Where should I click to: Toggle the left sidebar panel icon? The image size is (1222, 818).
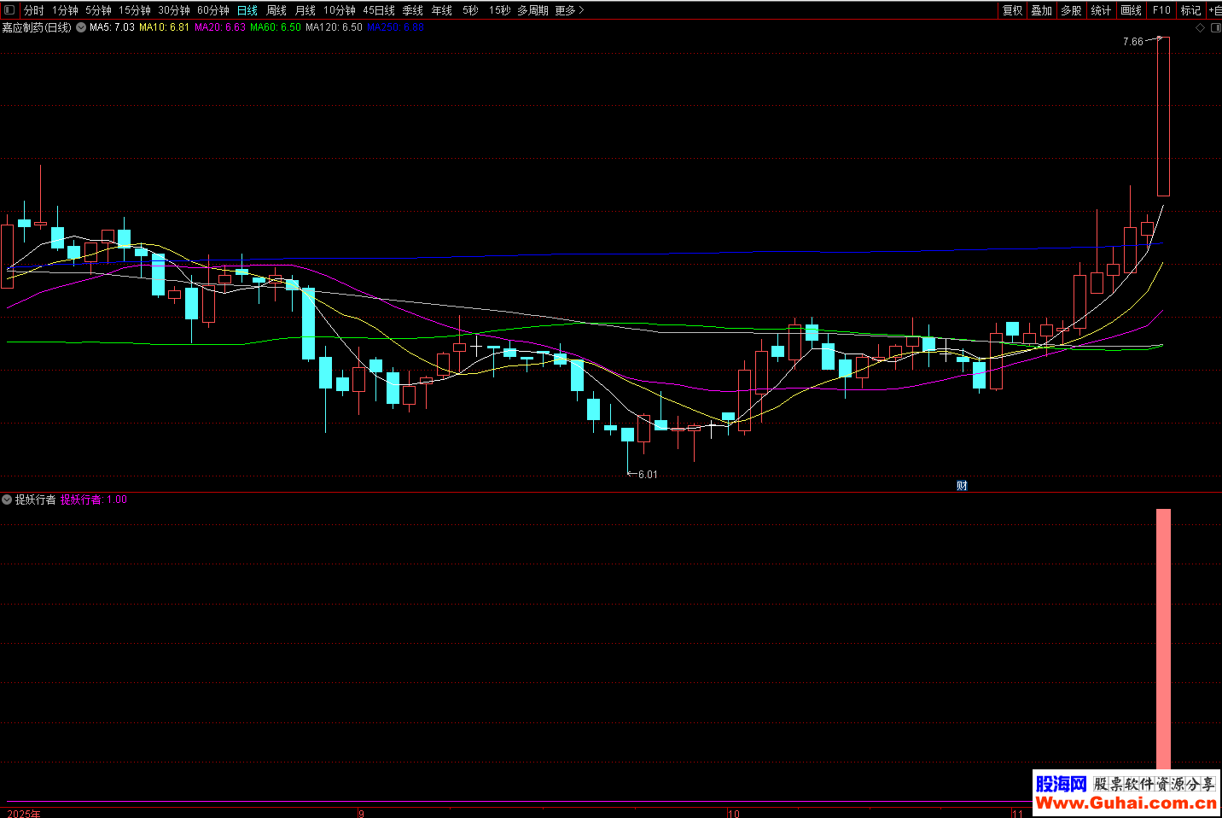(x=9, y=10)
